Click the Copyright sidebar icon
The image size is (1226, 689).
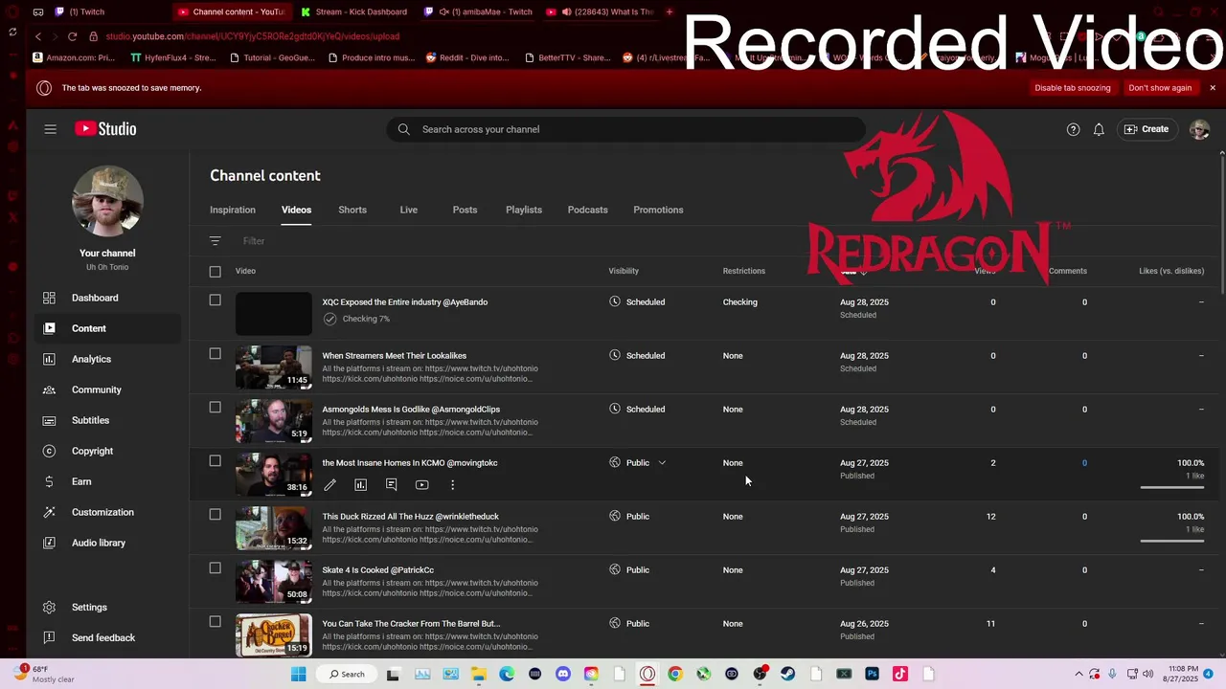point(50,451)
